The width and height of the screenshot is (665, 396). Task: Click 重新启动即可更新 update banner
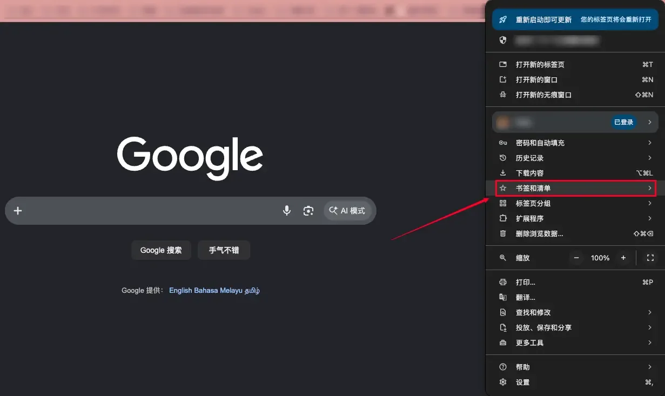pos(575,19)
